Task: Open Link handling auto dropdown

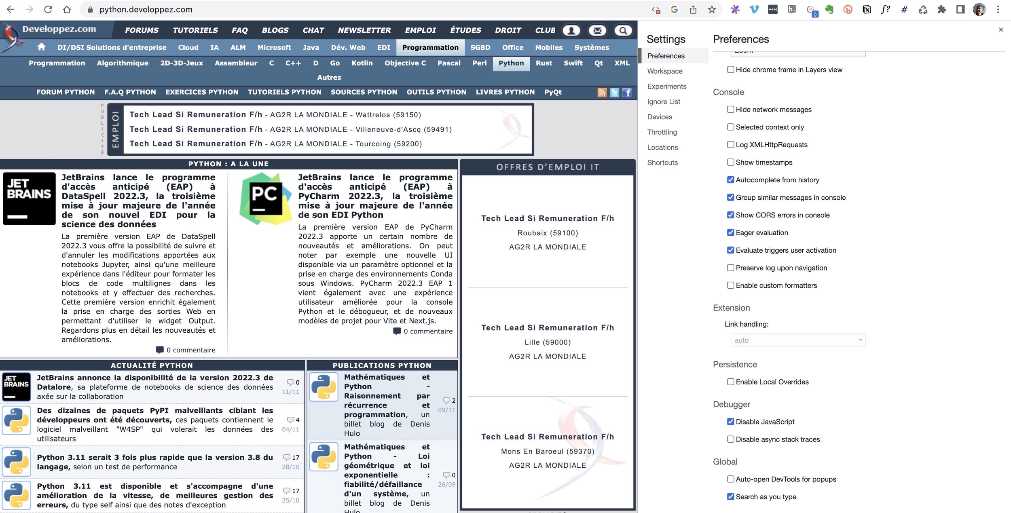Action: click(x=797, y=340)
